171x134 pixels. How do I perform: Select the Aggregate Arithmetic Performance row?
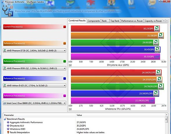click(x=84, y=122)
